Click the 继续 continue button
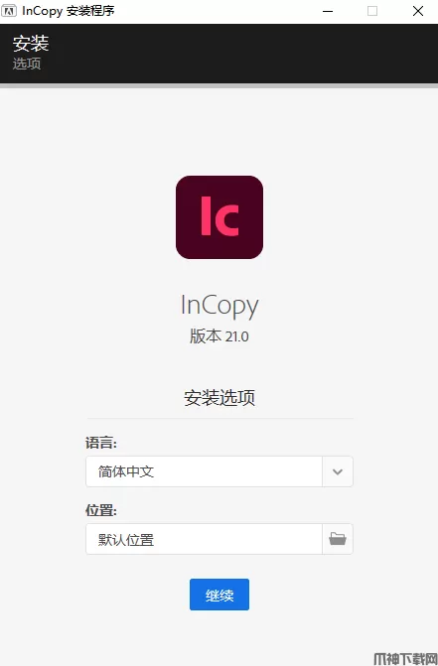438x666 pixels. (219, 595)
